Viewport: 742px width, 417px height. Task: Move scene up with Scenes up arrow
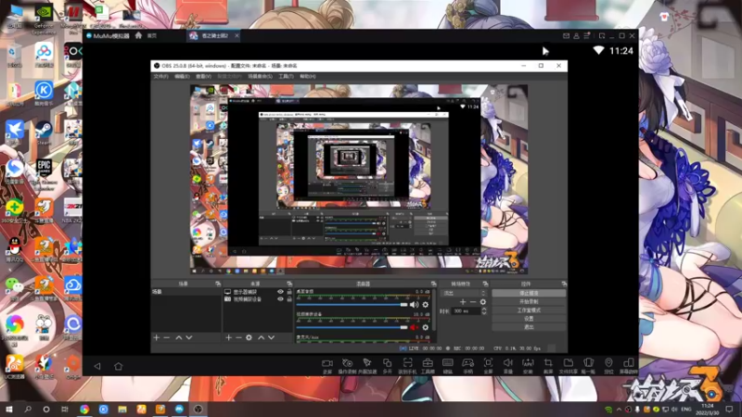point(178,337)
